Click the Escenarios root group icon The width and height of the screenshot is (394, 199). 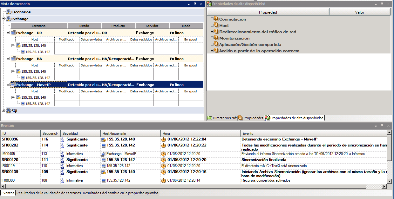click(x=9, y=12)
